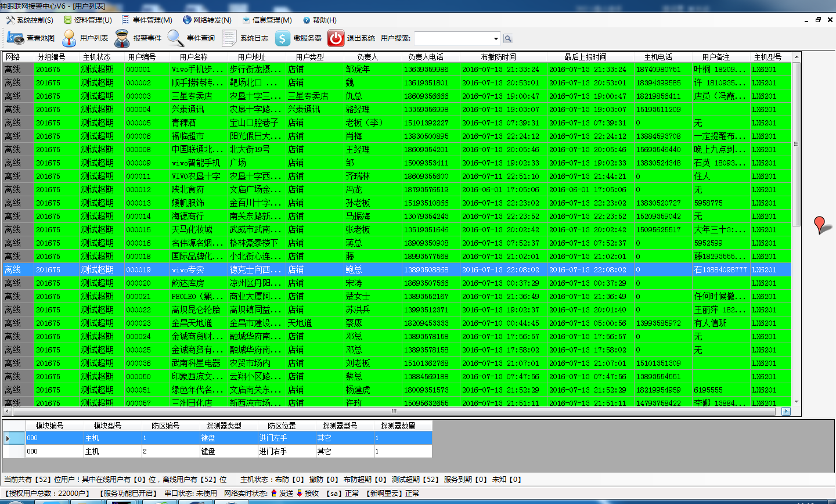This screenshot has width=836, height=504.
Task: Click status text 测试超期【52】
Action: point(415,480)
